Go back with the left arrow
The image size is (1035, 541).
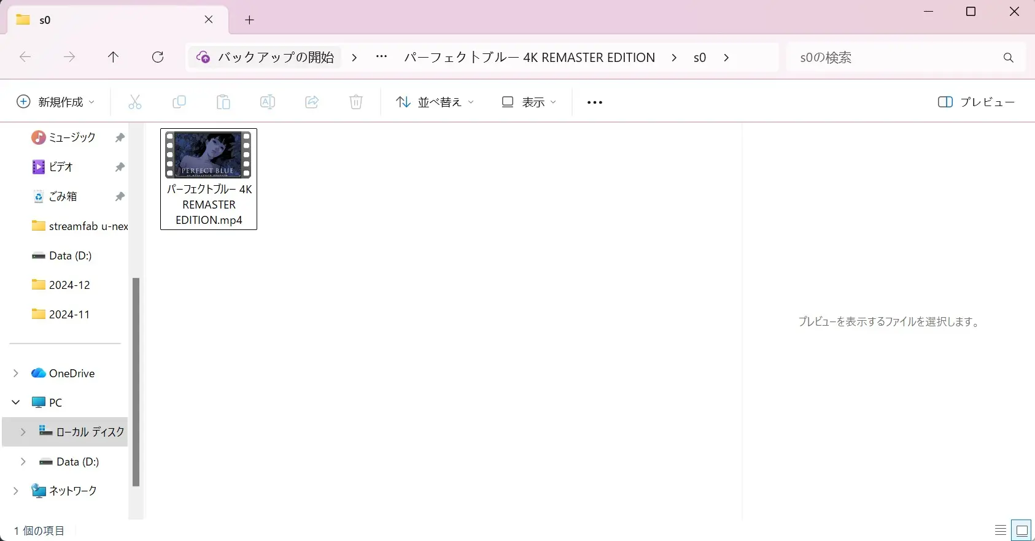coord(25,57)
